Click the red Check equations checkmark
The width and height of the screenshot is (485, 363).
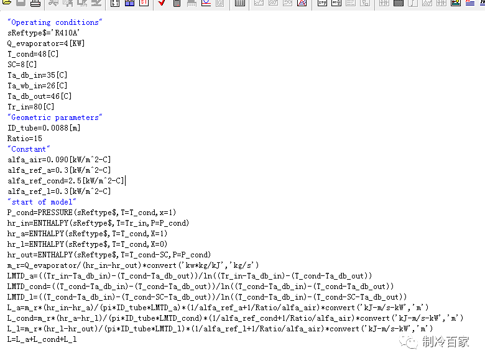click(x=162, y=2)
